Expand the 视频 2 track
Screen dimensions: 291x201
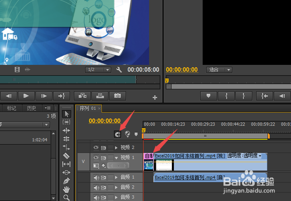pos(116,148)
